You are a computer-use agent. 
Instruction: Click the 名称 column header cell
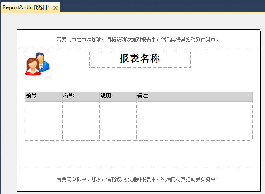click(81, 97)
